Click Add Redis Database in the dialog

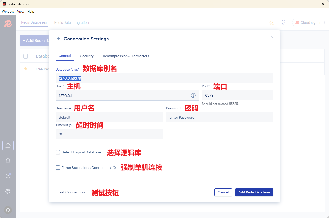(254, 192)
